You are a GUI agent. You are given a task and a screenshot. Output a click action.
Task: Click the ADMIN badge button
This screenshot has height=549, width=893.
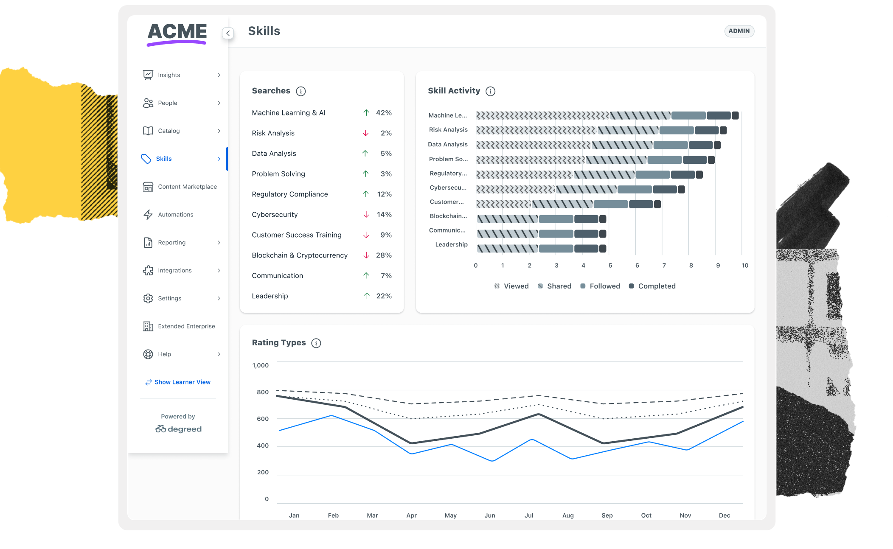(739, 31)
